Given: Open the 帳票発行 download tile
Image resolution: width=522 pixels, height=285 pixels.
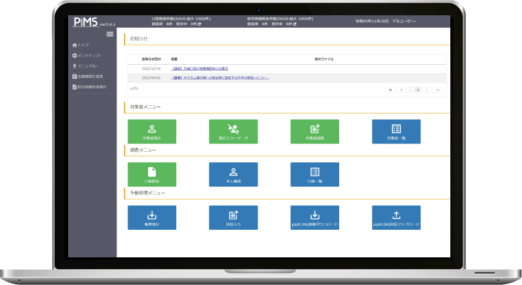Looking at the screenshot, I should 152,217.
